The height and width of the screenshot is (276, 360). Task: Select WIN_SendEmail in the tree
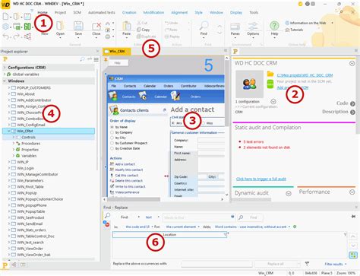[x=30, y=224]
